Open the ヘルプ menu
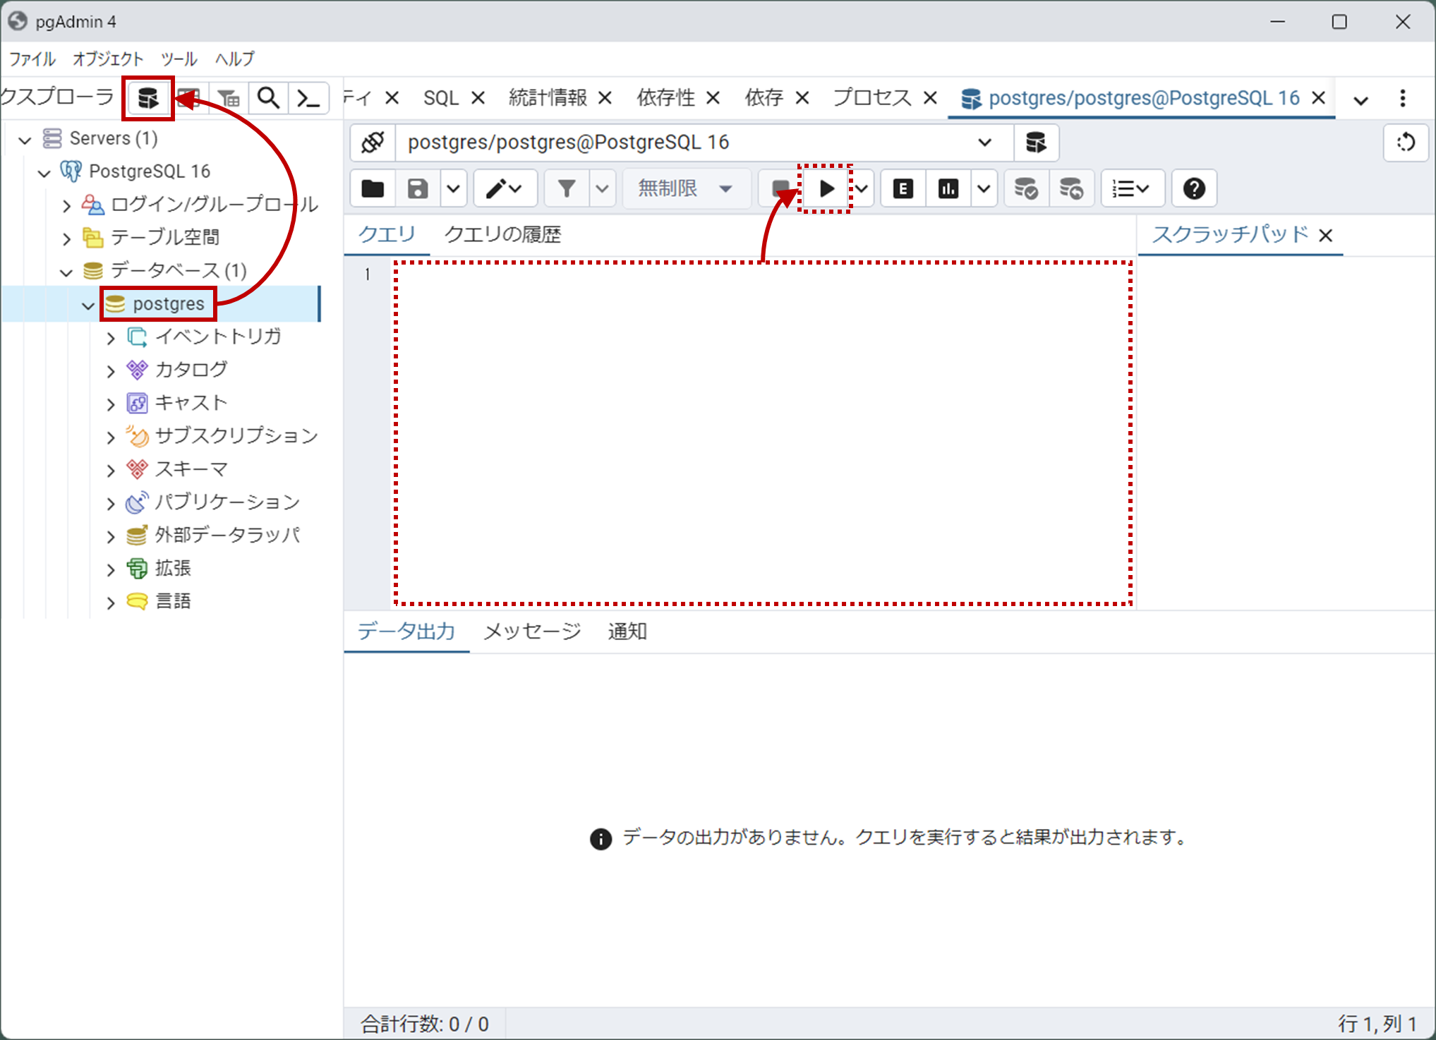 click(x=235, y=59)
